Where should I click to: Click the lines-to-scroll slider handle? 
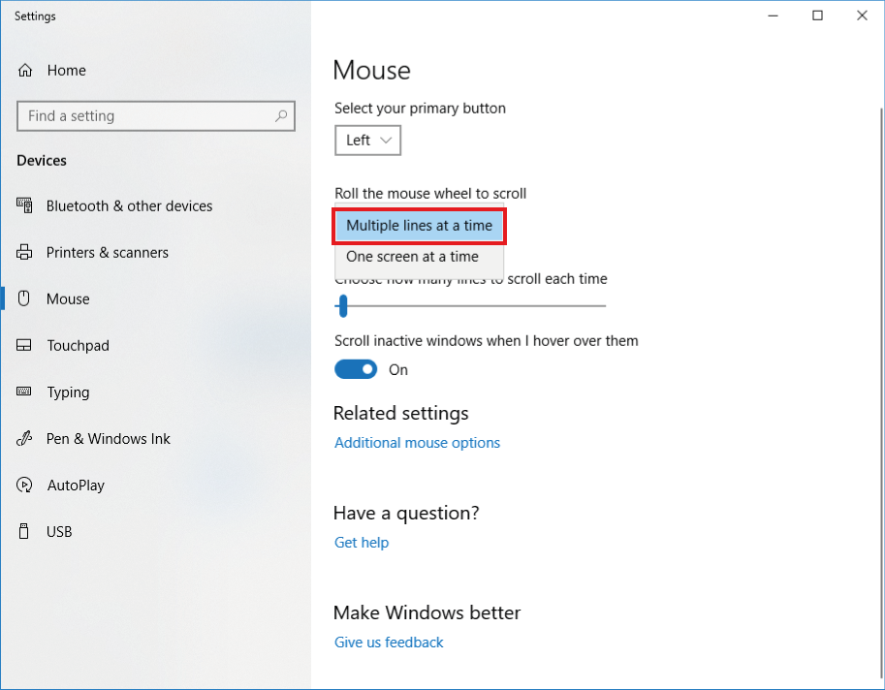[x=342, y=306]
